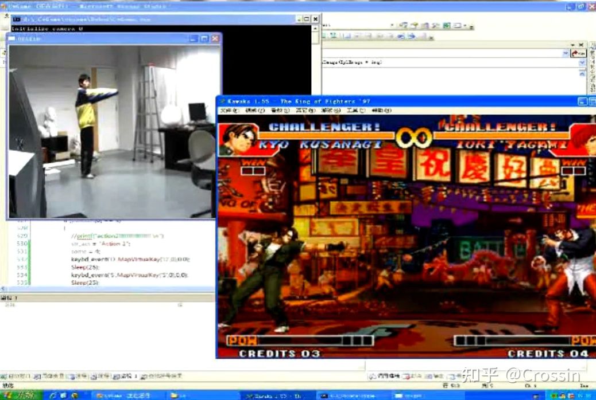Minimize the Kawaks King of Fighters window
Viewport: 596px width, 400px height.
pyautogui.click(x=582, y=101)
